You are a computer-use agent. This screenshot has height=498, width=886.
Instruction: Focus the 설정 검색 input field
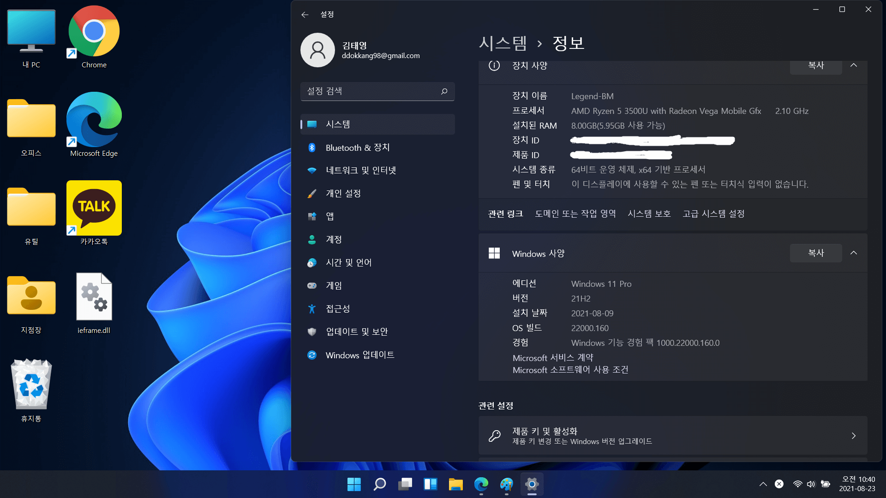click(377, 91)
